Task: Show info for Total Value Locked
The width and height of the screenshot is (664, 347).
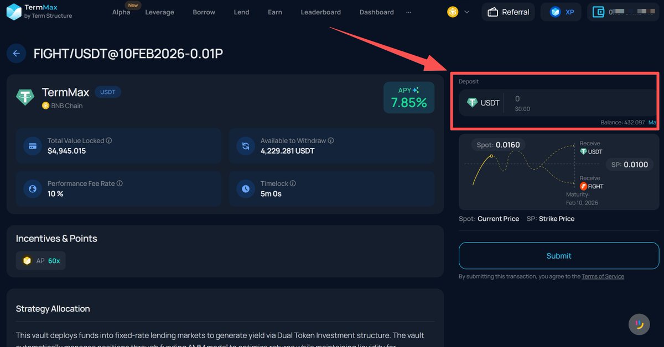Action: point(109,141)
